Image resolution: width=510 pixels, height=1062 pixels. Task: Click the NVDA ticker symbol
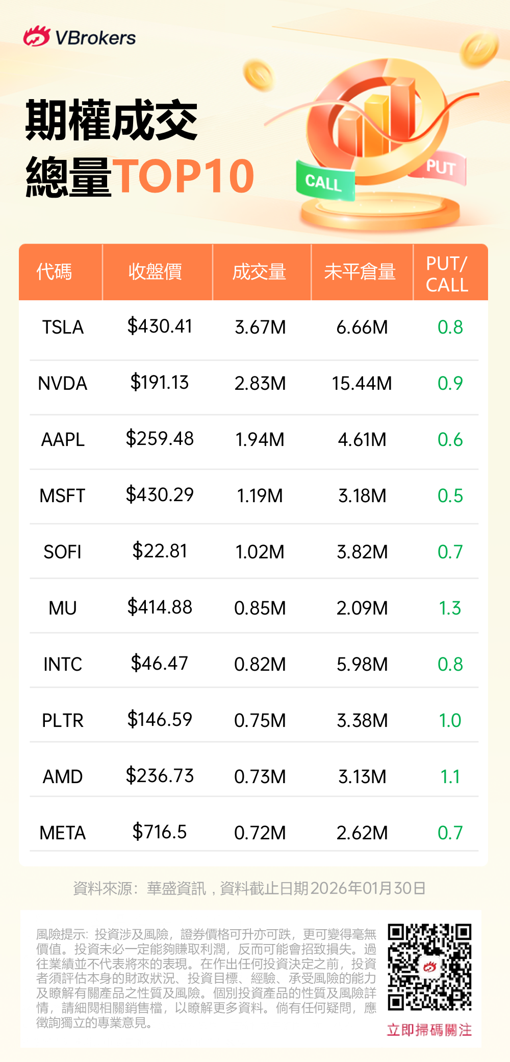[63, 384]
